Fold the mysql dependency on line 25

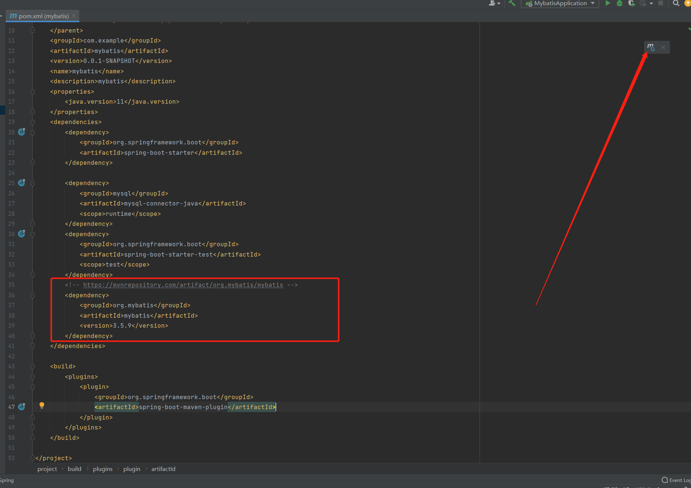click(x=33, y=183)
